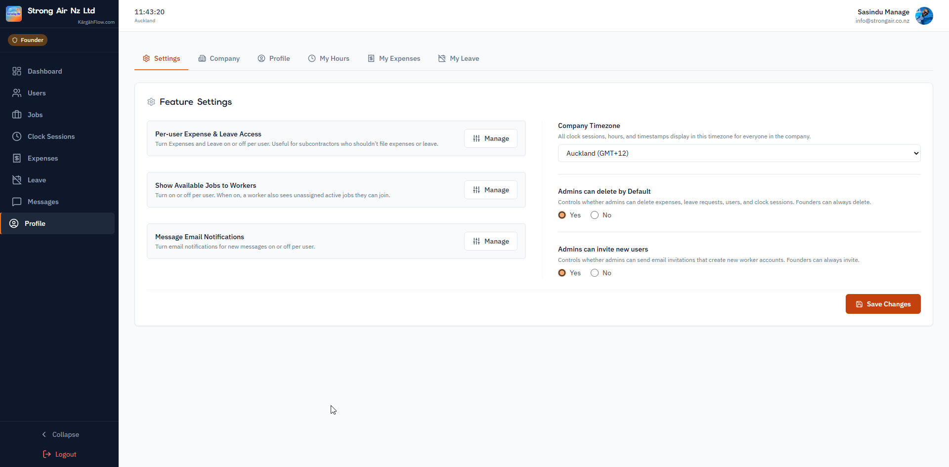The width and height of the screenshot is (949, 467).
Task: Manage Message Email Notifications
Action: pos(490,241)
